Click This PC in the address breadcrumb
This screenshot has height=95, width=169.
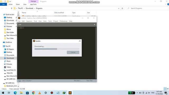coord(21,8)
